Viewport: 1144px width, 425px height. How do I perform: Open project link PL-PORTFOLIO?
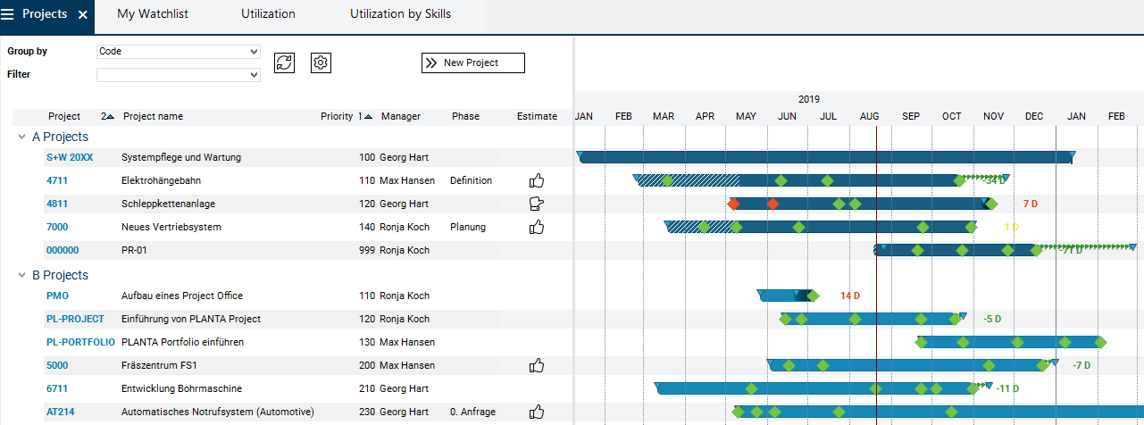pos(80,342)
